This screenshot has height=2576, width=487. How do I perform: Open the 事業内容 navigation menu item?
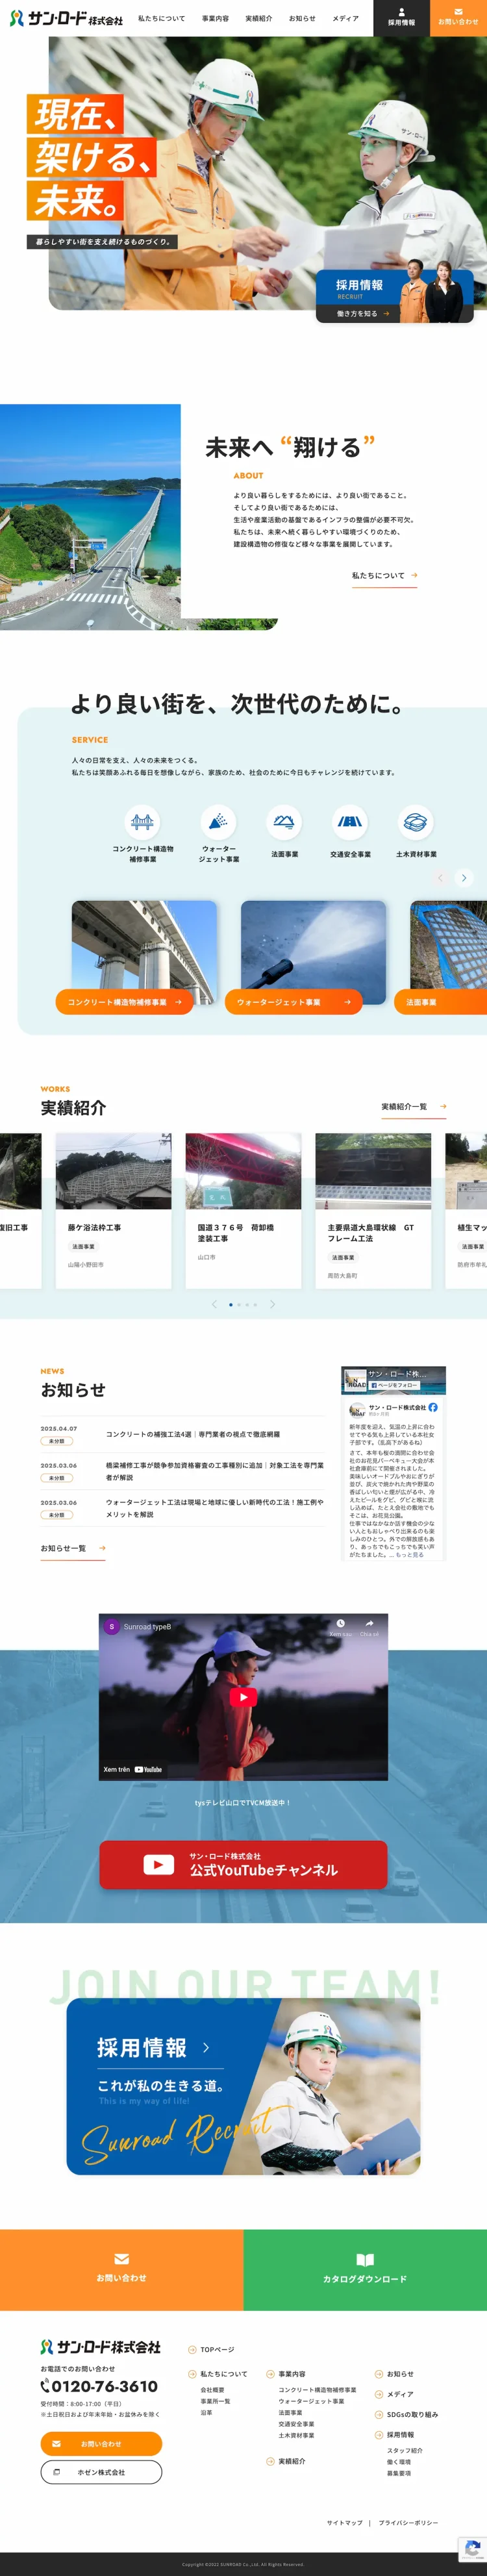pos(215,18)
